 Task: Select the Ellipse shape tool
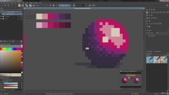tap(154, 12)
